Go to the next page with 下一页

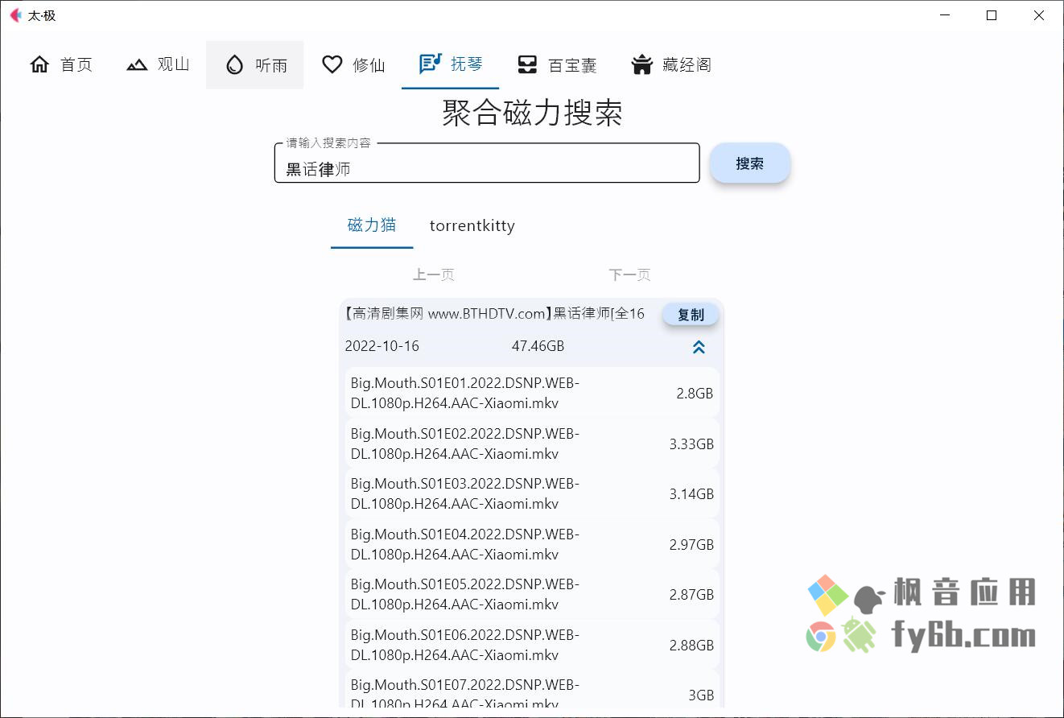point(629,274)
